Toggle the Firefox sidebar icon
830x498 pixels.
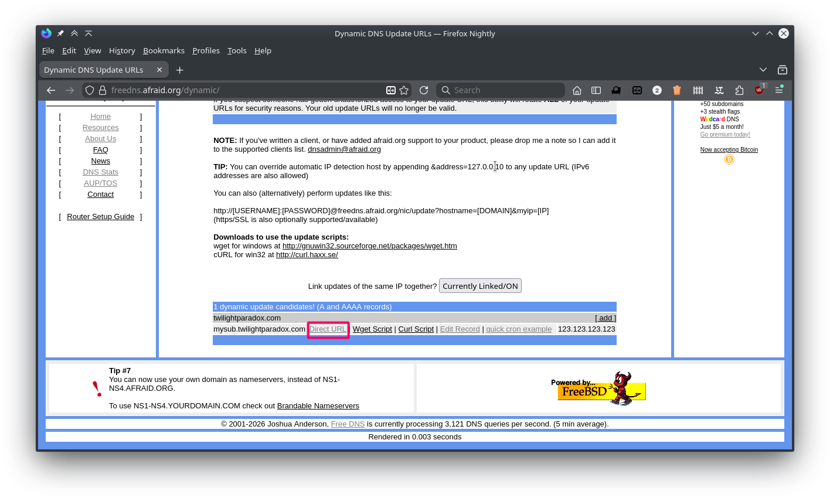[596, 90]
